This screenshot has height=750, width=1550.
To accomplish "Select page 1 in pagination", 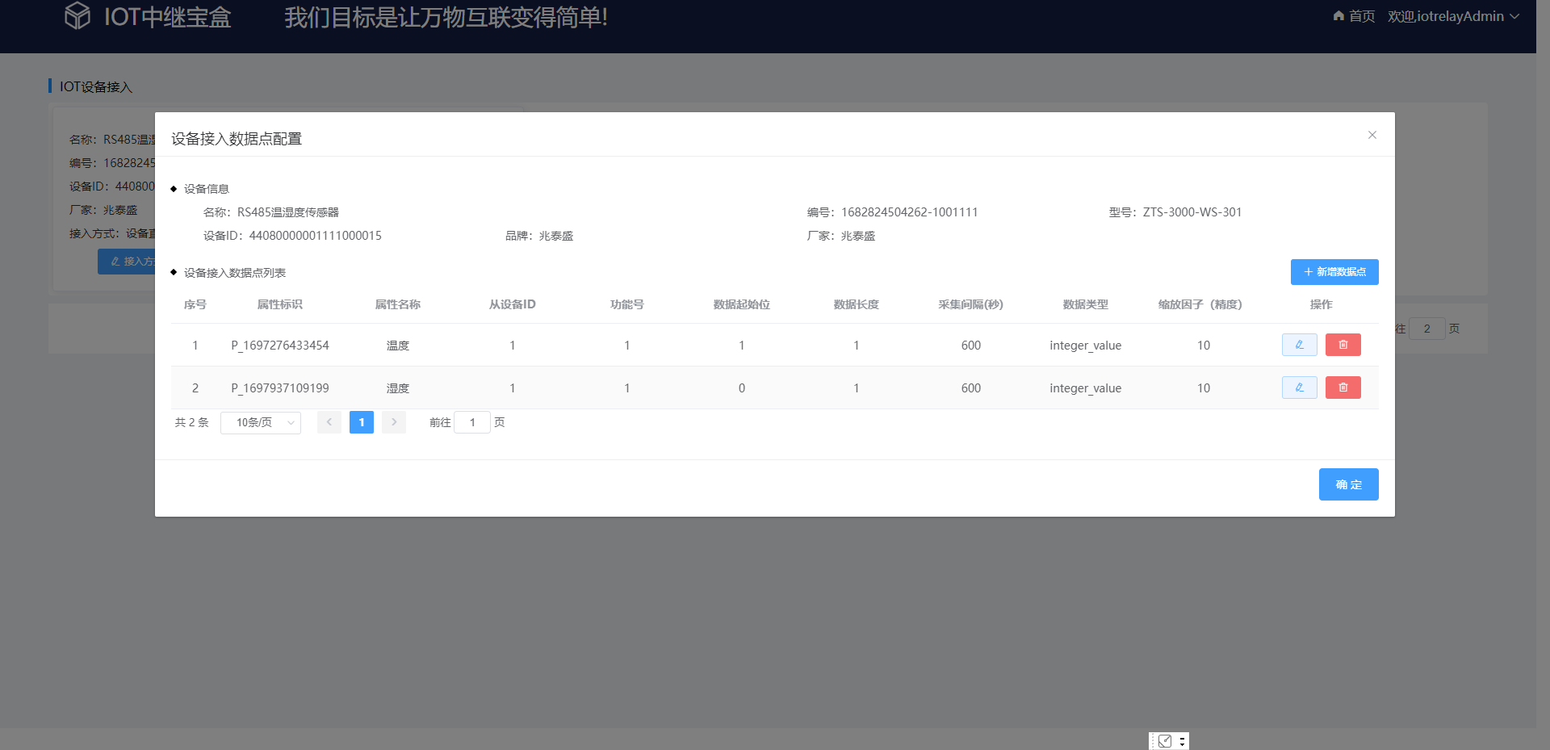I will pyautogui.click(x=361, y=422).
